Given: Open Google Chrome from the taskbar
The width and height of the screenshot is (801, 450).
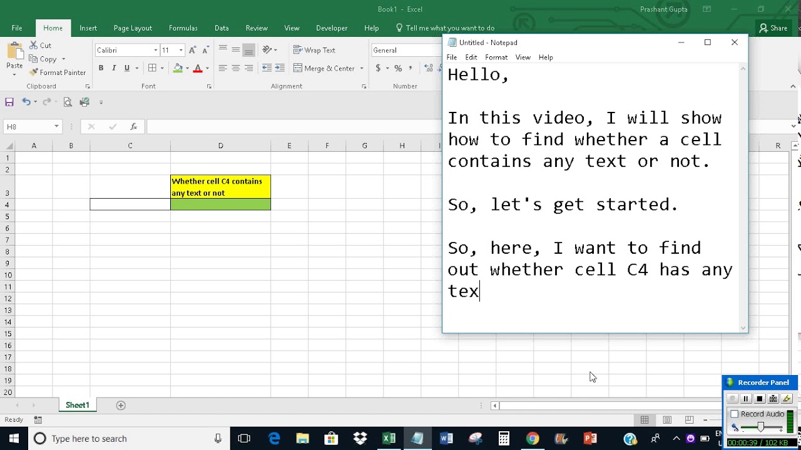Looking at the screenshot, I should [533, 439].
